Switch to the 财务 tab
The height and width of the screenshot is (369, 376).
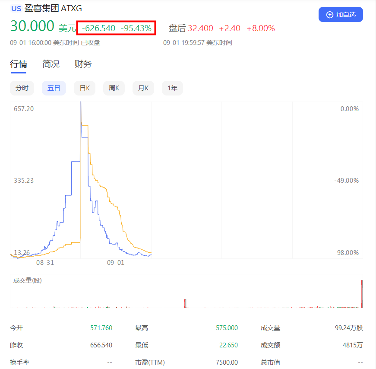pyautogui.click(x=83, y=64)
